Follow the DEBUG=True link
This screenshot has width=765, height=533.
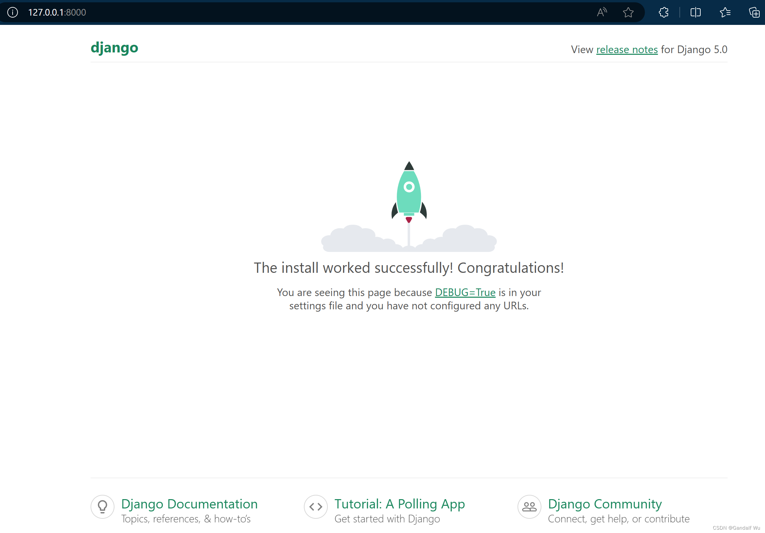pos(465,292)
